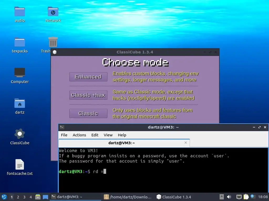Open the volume speaker icon in the tray
This screenshot has width=269, height=201.
229,197
